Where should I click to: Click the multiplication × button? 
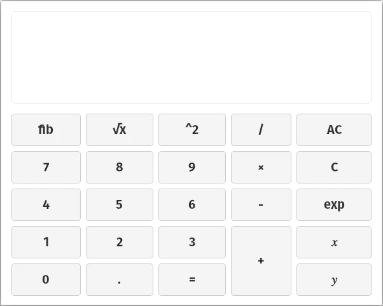[261, 167]
